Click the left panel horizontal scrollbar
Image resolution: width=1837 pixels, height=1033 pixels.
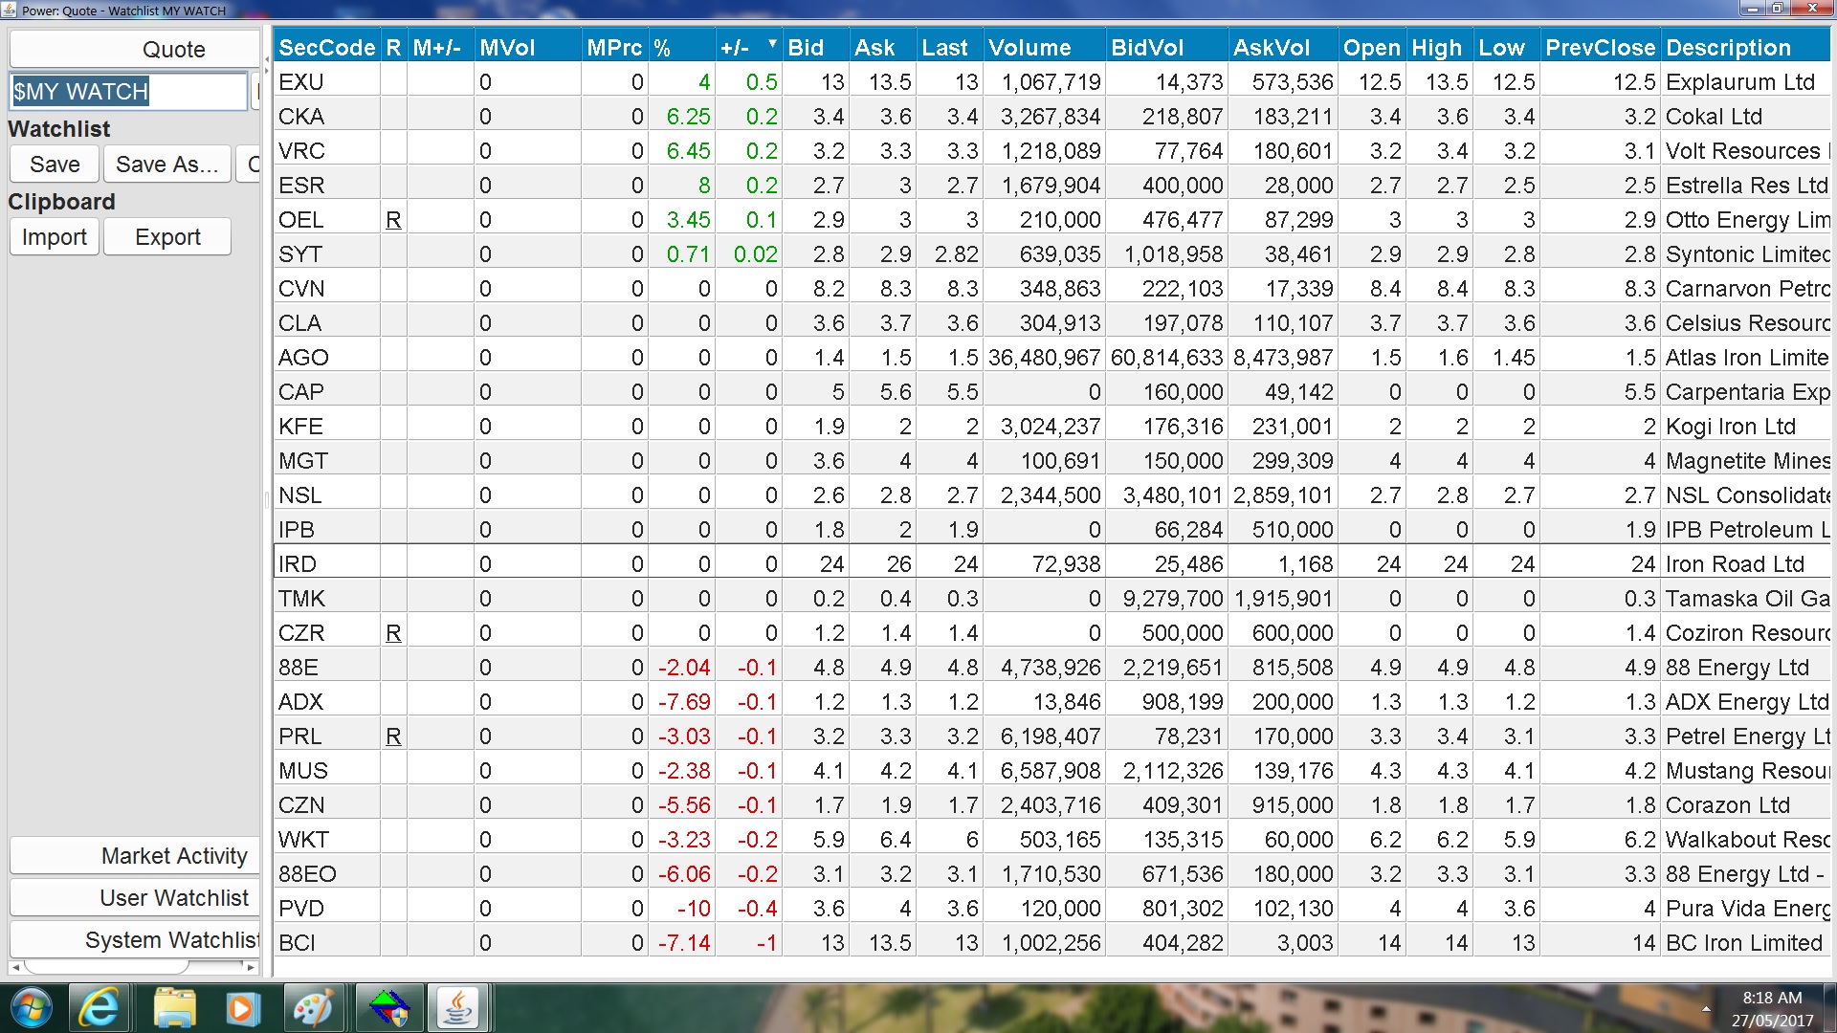105,967
